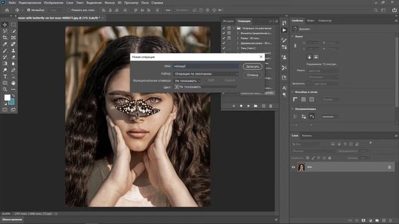Image resolution: width=399 pixels, height=224 pixels.
Task: Select the Zoom tool
Action: coord(5,90)
